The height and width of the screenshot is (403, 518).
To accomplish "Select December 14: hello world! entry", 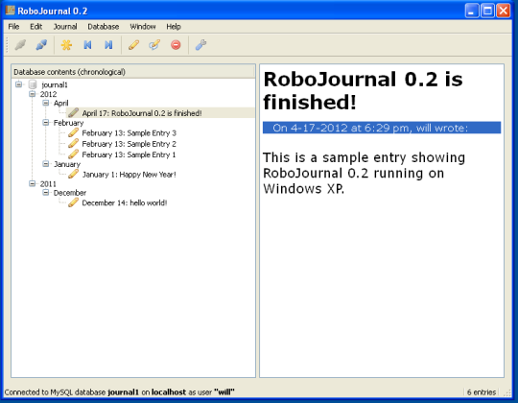I will pos(124,202).
